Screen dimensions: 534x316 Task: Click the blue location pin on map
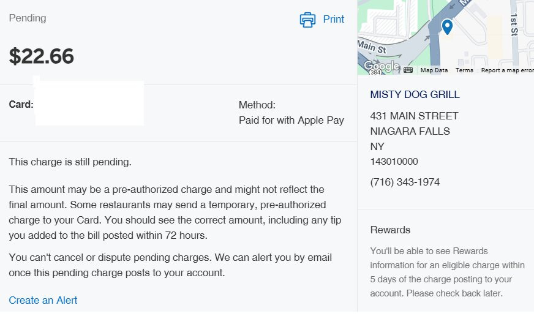(x=447, y=26)
